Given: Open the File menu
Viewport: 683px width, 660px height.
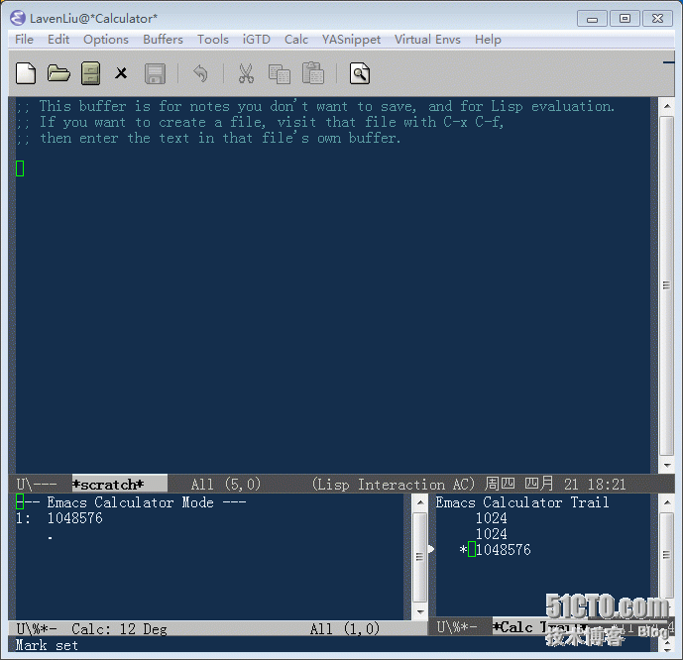Looking at the screenshot, I should tap(24, 40).
